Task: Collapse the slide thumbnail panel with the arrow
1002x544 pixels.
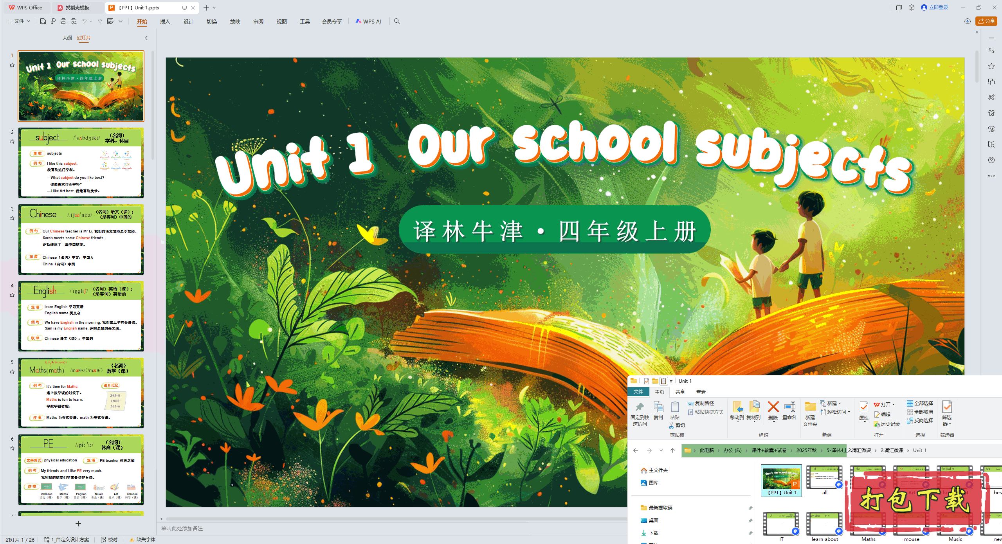Action: 146,38
